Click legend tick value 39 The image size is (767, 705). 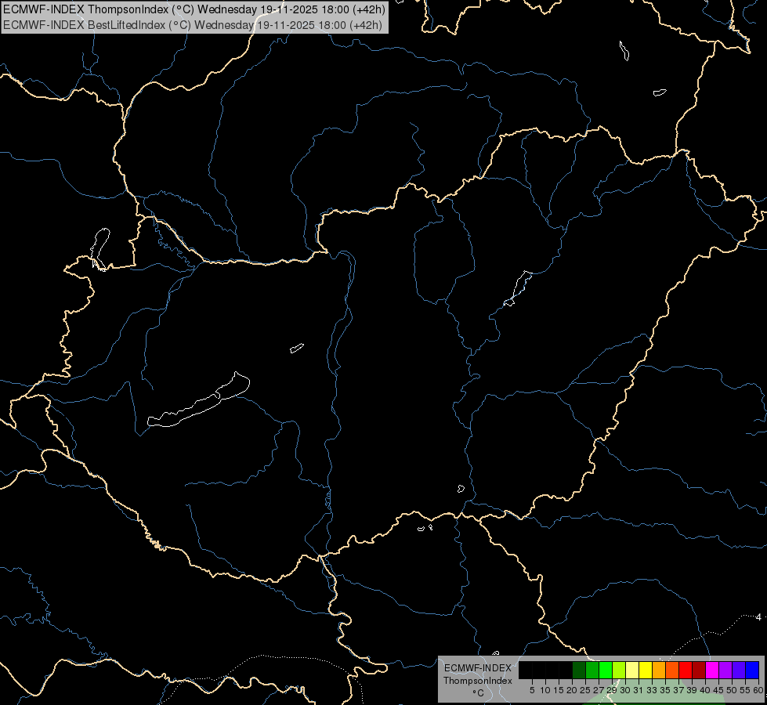692,690
